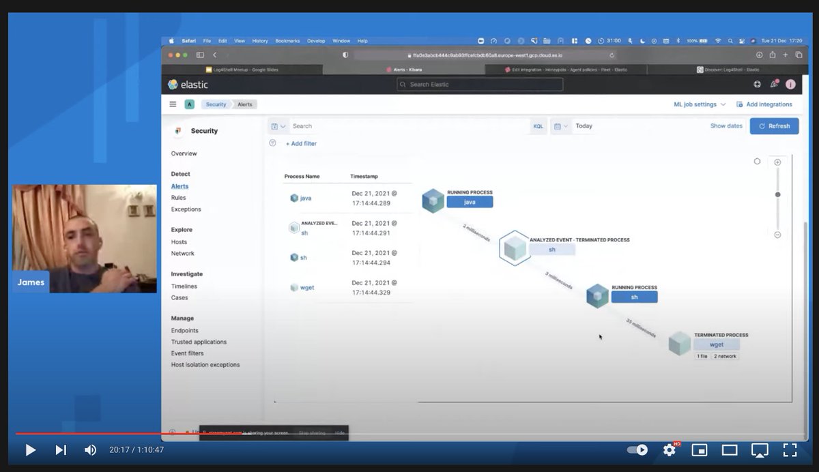Go to the Security breadcrumb
Viewport: 819px width, 472px height.
point(216,104)
